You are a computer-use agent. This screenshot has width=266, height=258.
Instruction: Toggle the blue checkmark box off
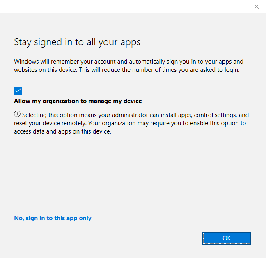[18, 91]
